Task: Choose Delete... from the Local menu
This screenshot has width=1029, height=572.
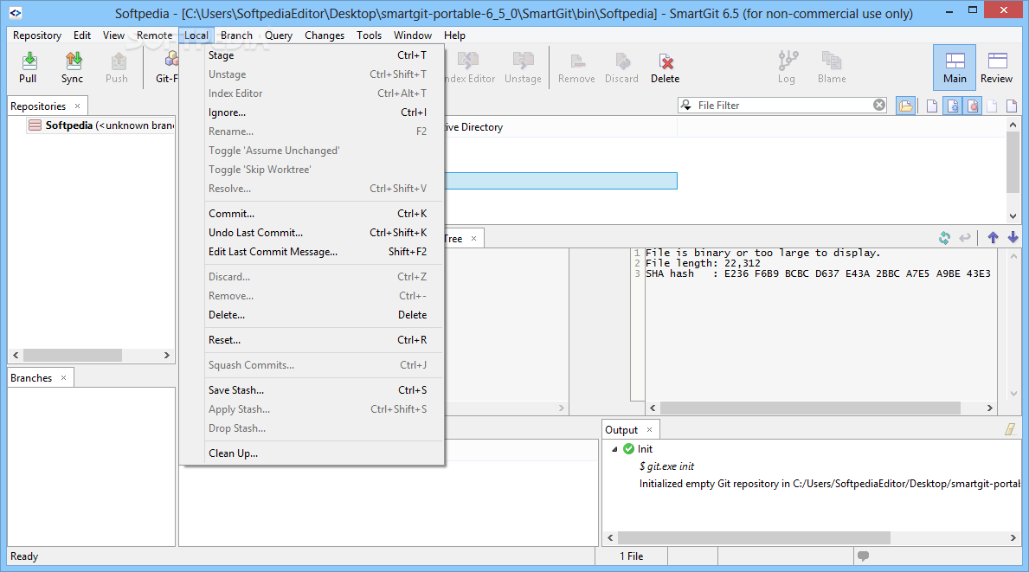Action: 312,315
